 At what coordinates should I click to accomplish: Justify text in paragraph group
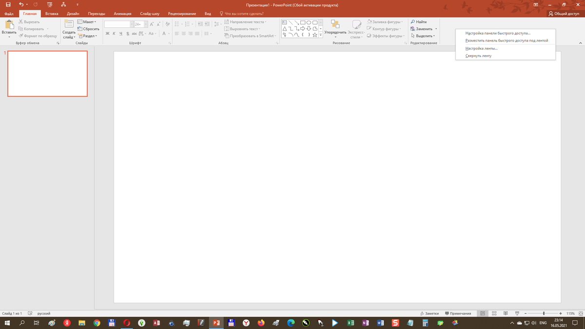pyautogui.click(x=197, y=34)
